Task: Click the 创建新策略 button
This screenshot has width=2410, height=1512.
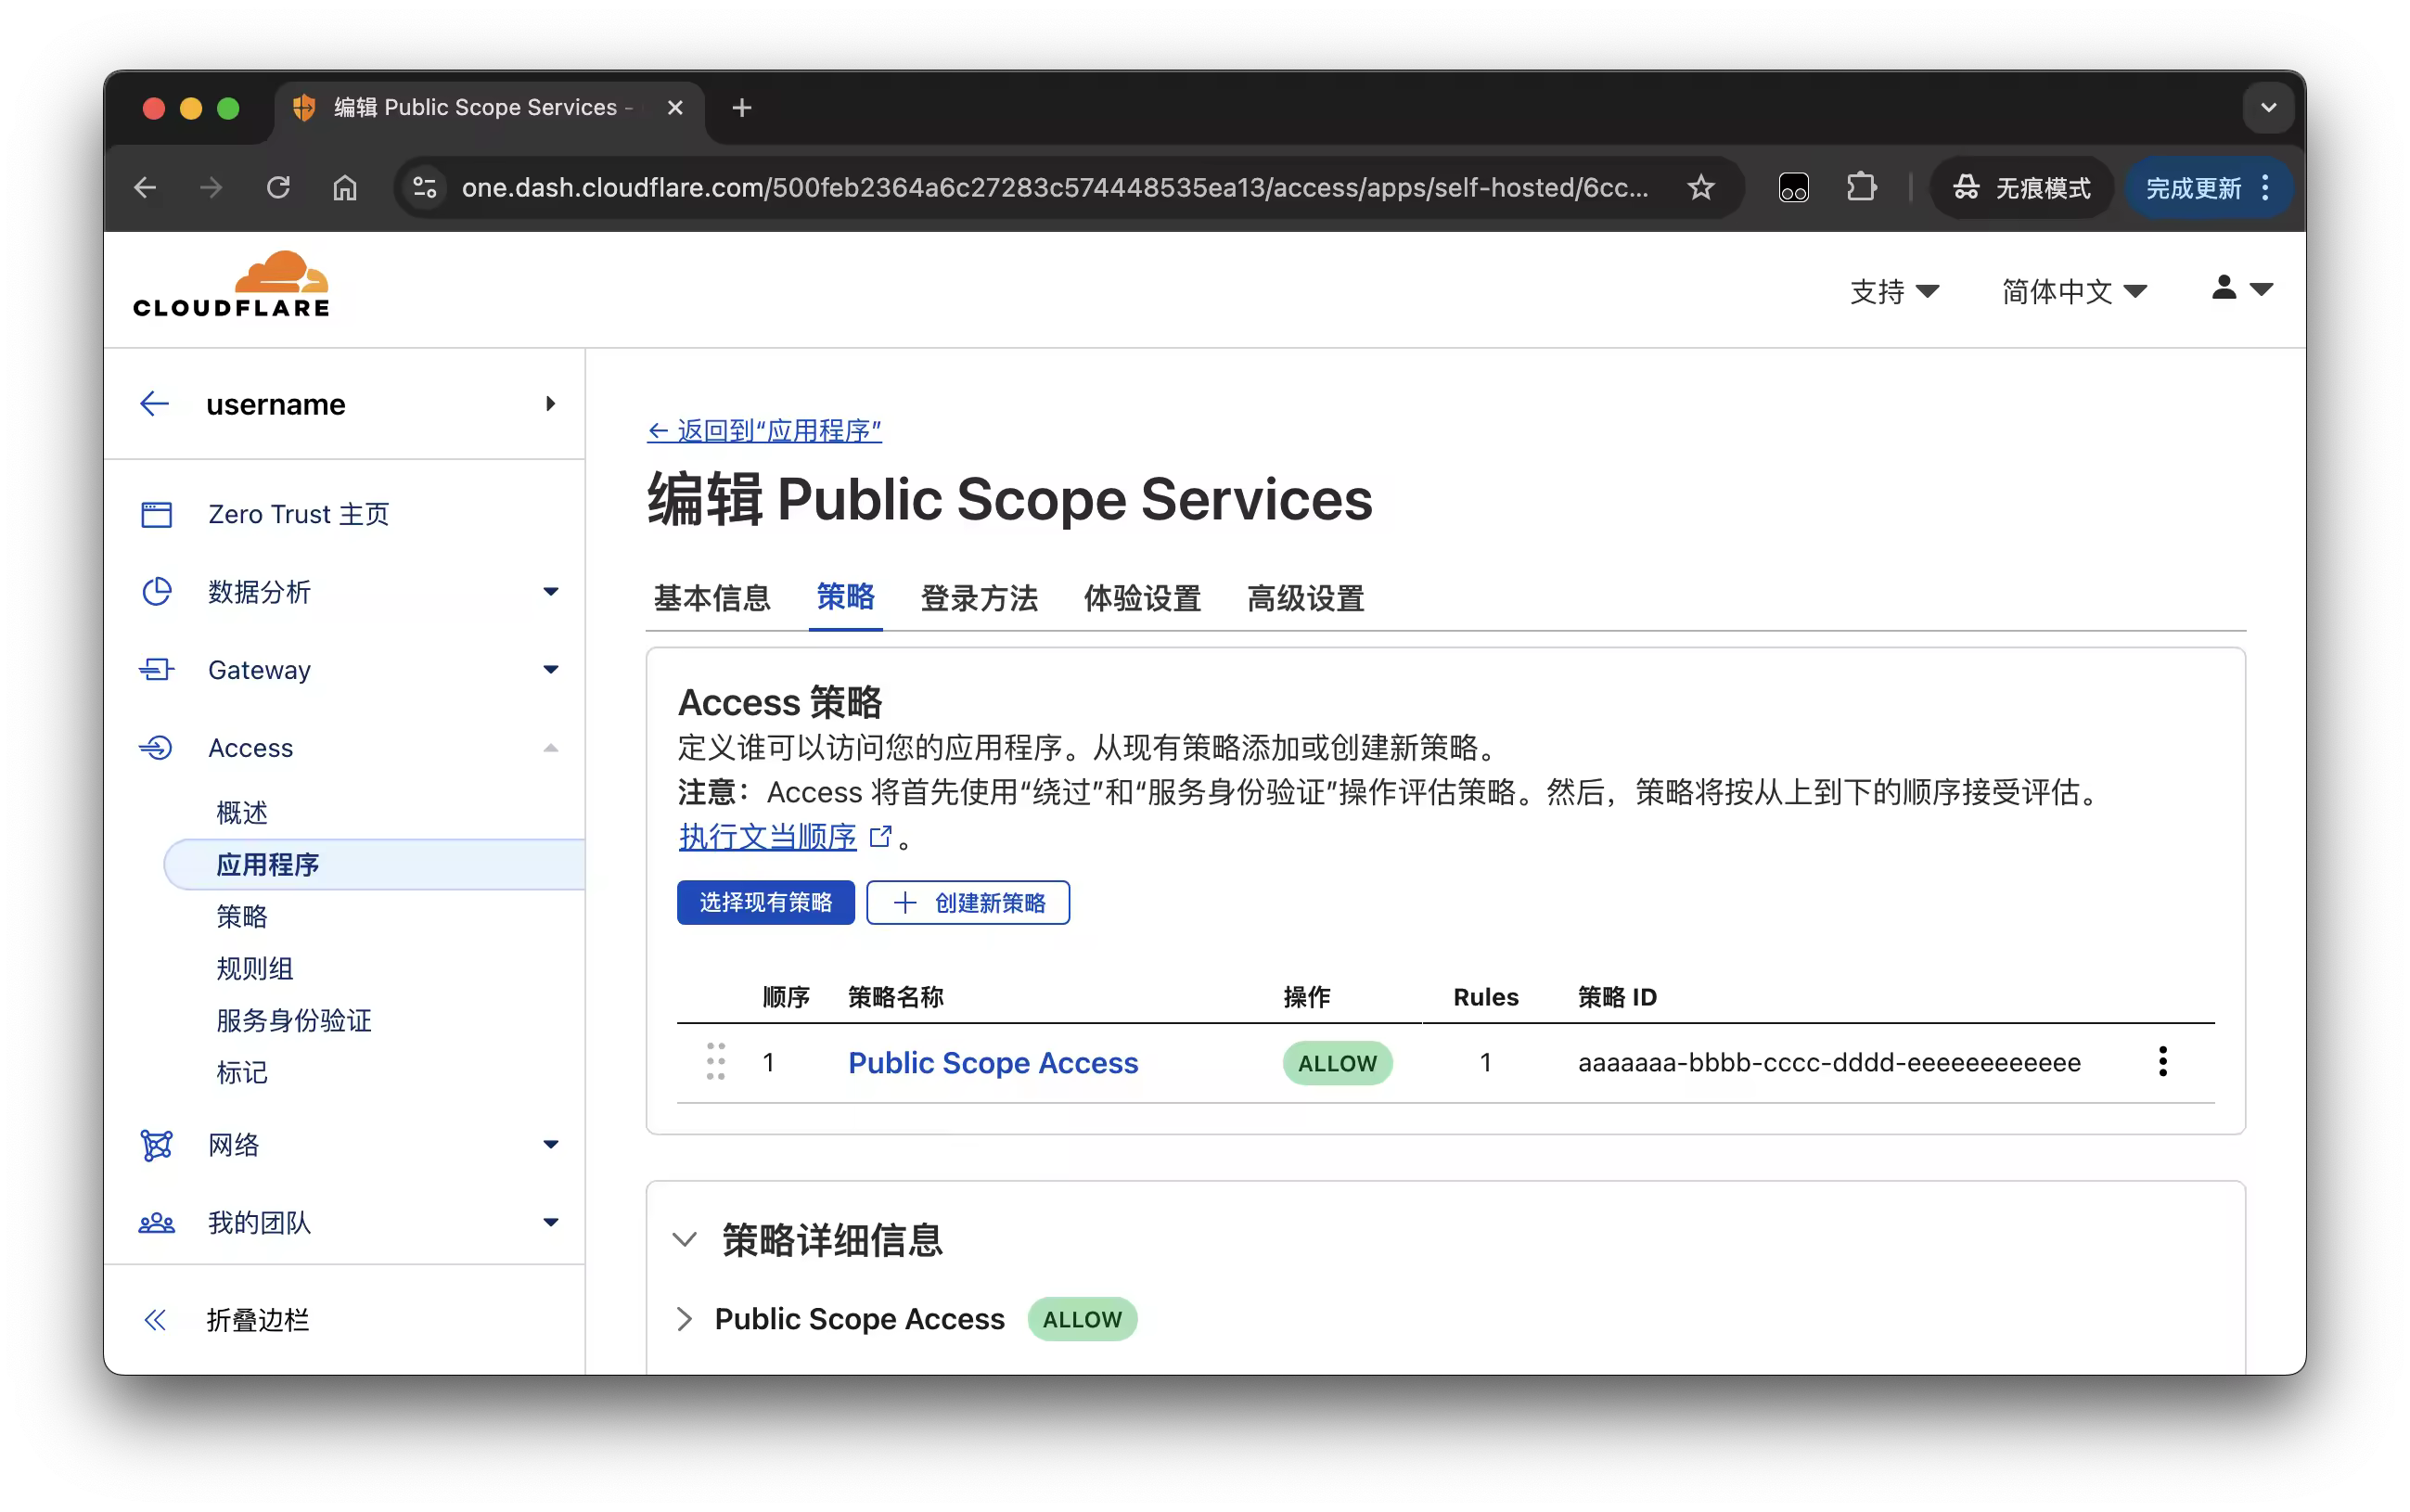Action: tap(968, 903)
